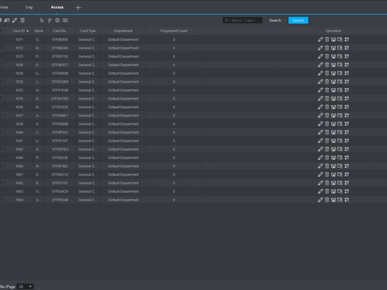The width and height of the screenshot is (387, 290).
Task: Add a new tab with the plus icon
Action: click(78, 8)
